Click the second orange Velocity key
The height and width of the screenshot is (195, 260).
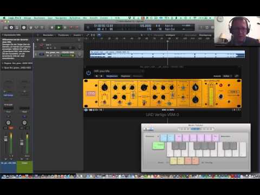[x=196, y=161]
